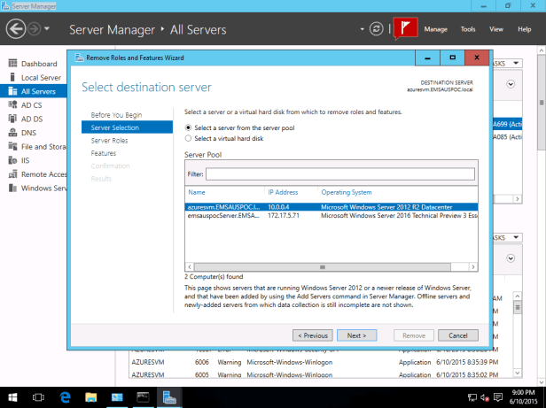Open Dashboard in the left sidebar

(x=38, y=64)
